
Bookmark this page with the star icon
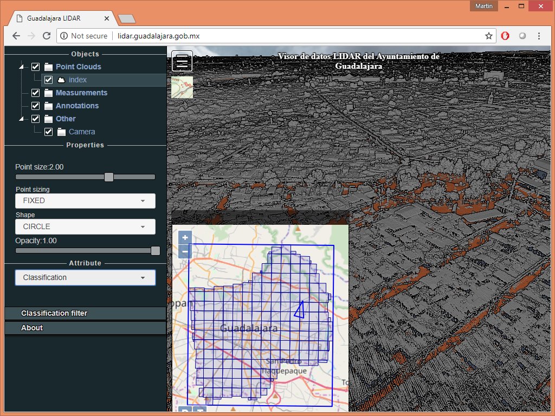[489, 36]
